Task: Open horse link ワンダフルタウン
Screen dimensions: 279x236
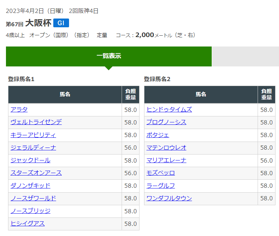Action: [169, 198]
